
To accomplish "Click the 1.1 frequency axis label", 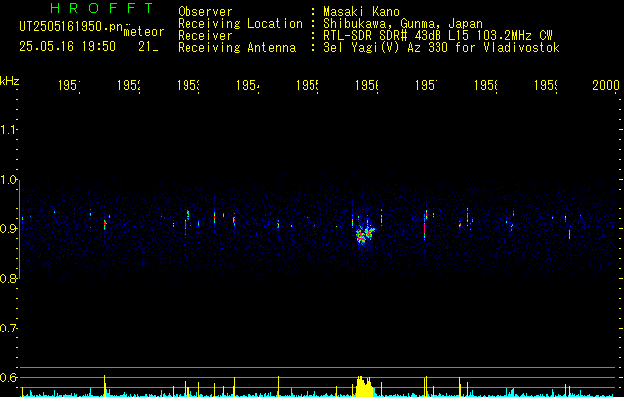I will [8, 129].
